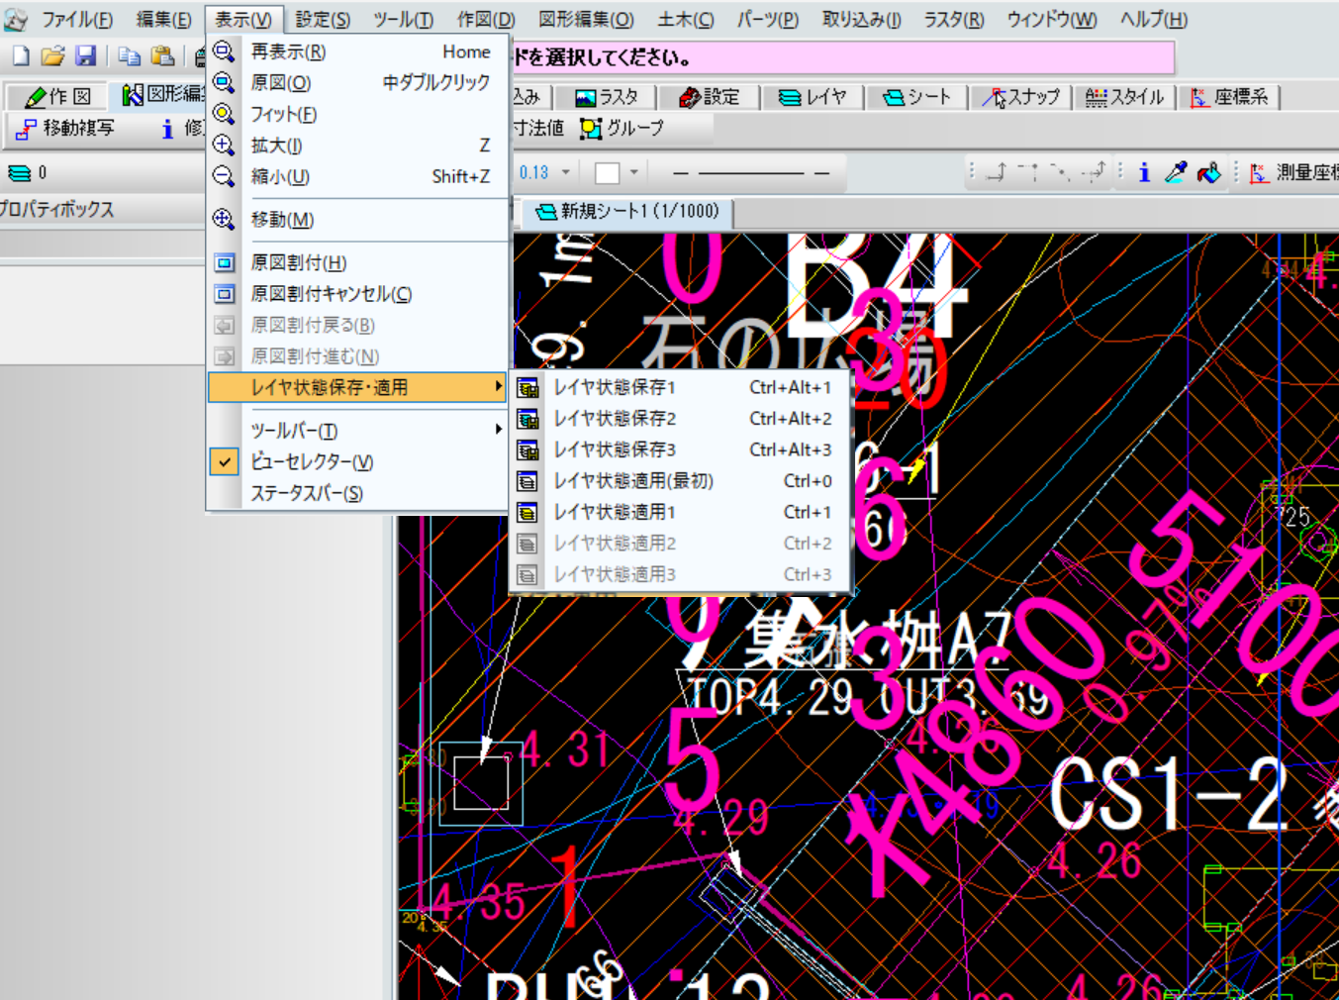The width and height of the screenshot is (1339, 1000).
Task: Click the 移動 pan icon
Action: [x=224, y=219]
